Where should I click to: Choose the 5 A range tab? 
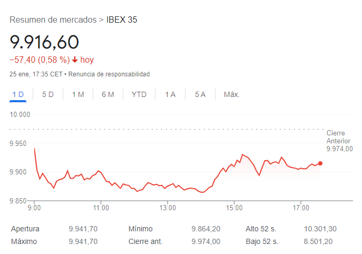[200, 94]
